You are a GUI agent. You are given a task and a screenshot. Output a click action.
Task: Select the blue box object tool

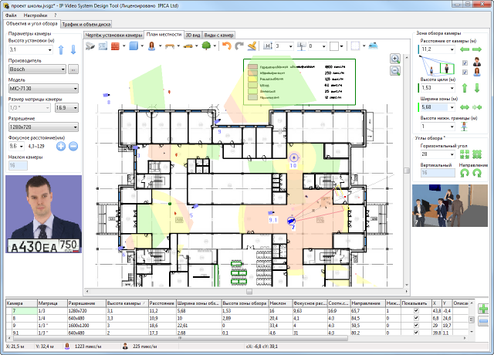(134, 46)
